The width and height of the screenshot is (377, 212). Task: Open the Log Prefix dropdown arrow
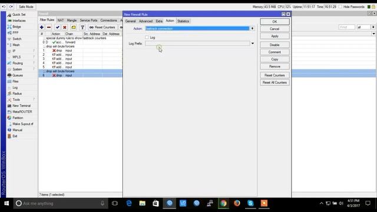coord(253,44)
